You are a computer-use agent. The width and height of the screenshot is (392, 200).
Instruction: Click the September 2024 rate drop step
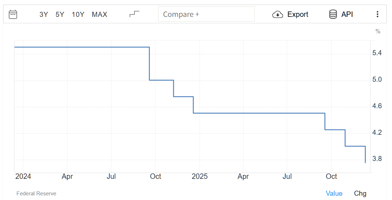(149, 64)
